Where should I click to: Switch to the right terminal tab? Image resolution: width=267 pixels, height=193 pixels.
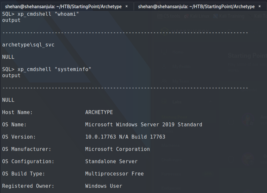[x=196, y=6]
